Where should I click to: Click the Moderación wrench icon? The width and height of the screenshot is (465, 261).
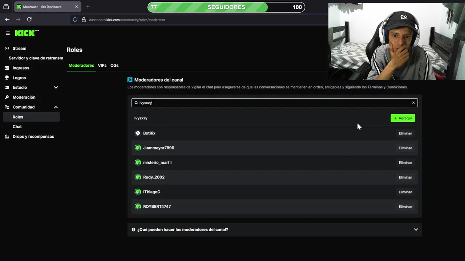pos(7,97)
